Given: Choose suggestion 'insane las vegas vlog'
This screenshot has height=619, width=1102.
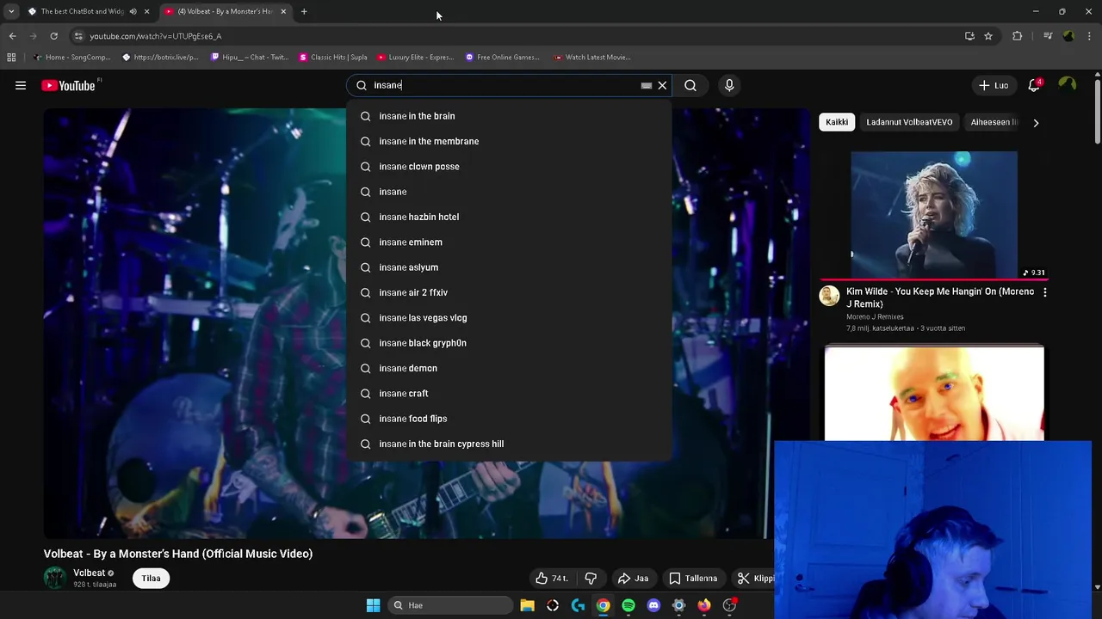Looking at the screenshot, I should tap(508, 318).
